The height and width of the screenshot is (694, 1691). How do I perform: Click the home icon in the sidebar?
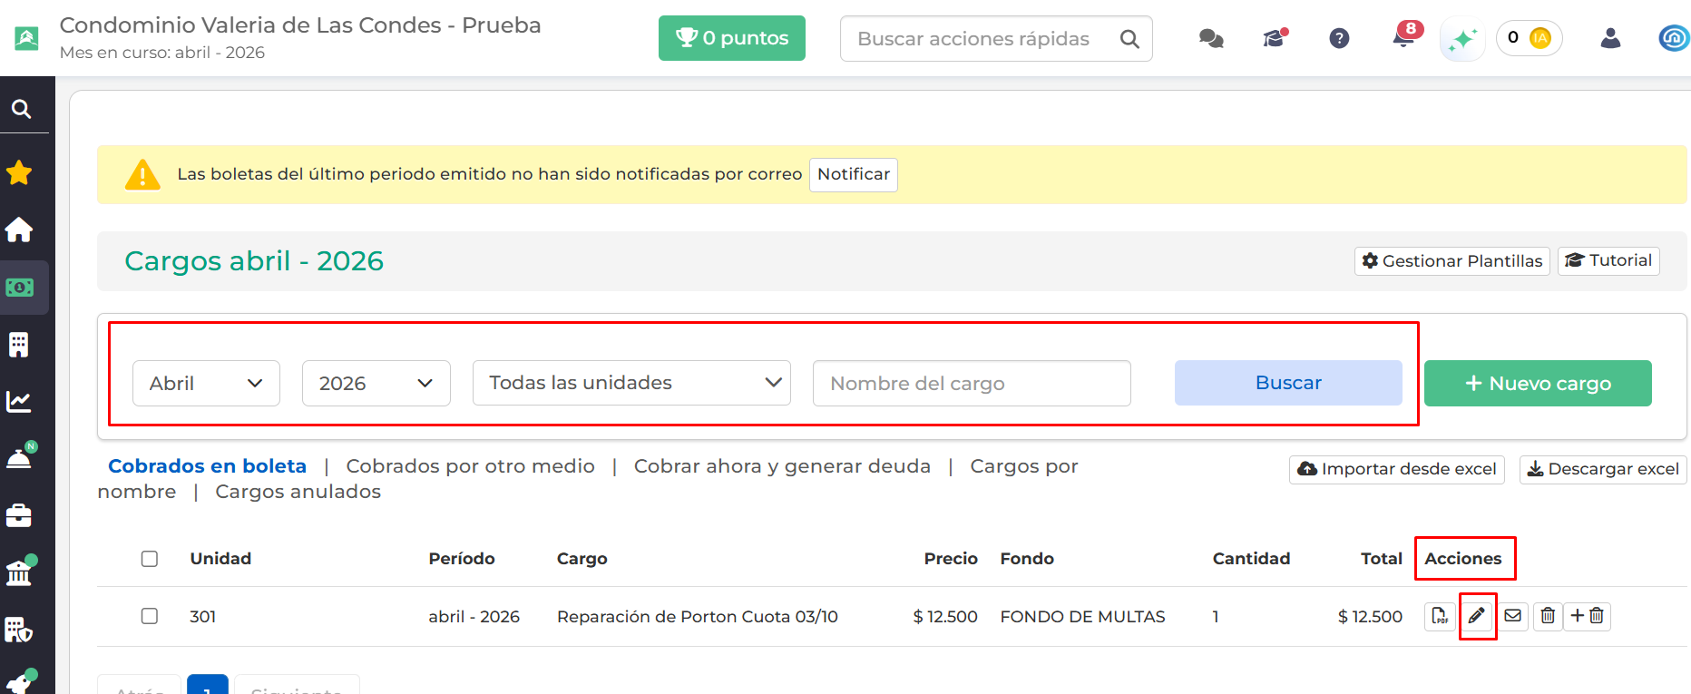click(19, 230)
